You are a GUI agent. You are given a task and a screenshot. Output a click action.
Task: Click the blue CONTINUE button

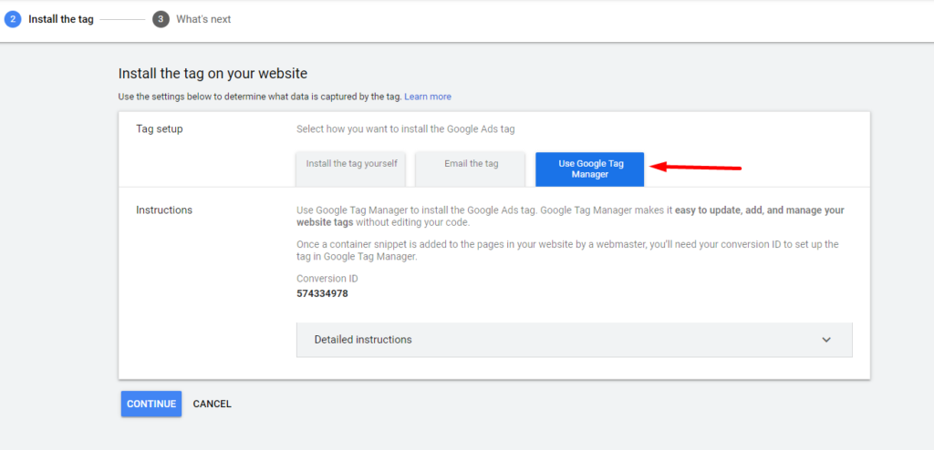(x=151, y=404)
